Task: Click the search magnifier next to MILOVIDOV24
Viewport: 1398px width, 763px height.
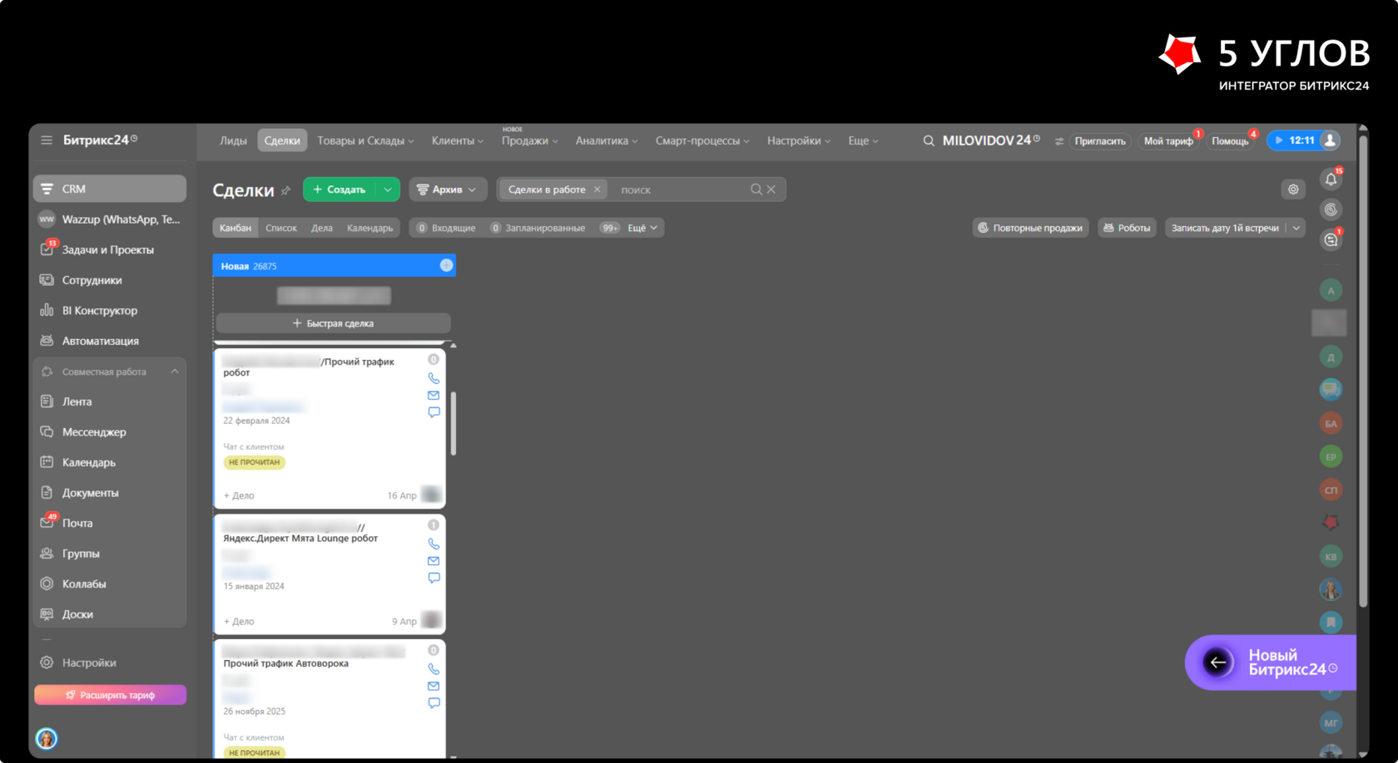Action: click(x=929, y=141)
